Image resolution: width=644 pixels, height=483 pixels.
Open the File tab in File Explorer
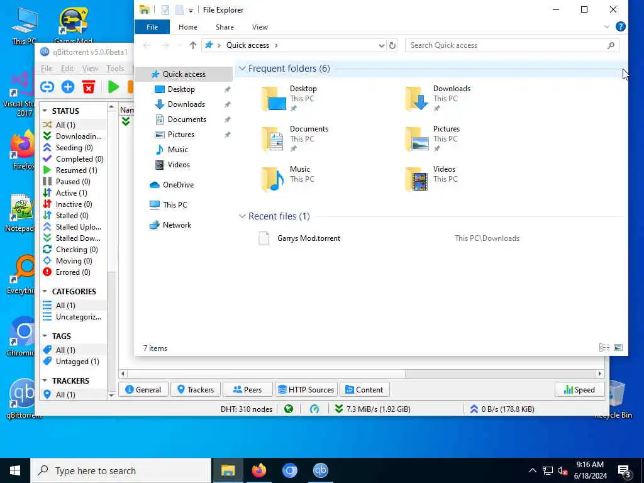(x=152, y=26)
